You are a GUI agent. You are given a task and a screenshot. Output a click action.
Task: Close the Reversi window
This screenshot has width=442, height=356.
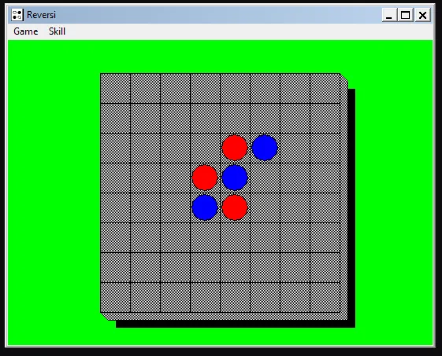tap(422, 15)
